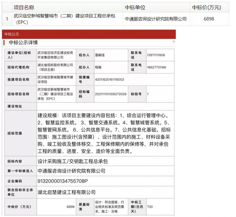Viewport: 236px width, 217px height.
Task: Click the 中标工期 value 730
Action: (x=150, y=207)
